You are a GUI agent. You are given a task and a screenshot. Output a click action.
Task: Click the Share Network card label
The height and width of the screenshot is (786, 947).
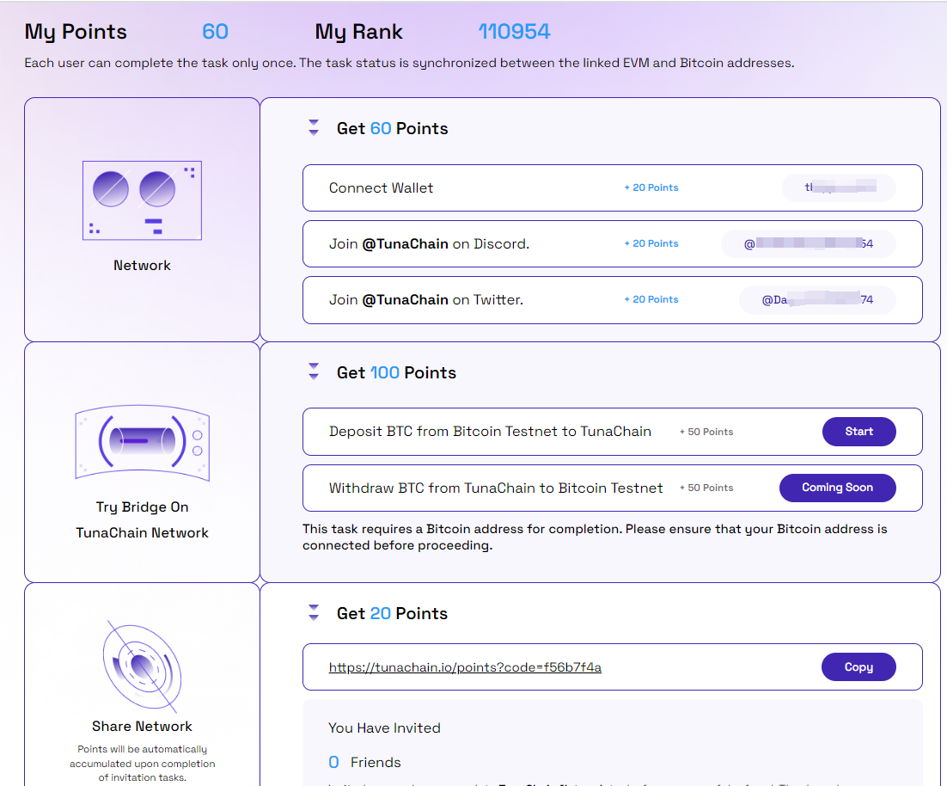[x=142, y=726]
